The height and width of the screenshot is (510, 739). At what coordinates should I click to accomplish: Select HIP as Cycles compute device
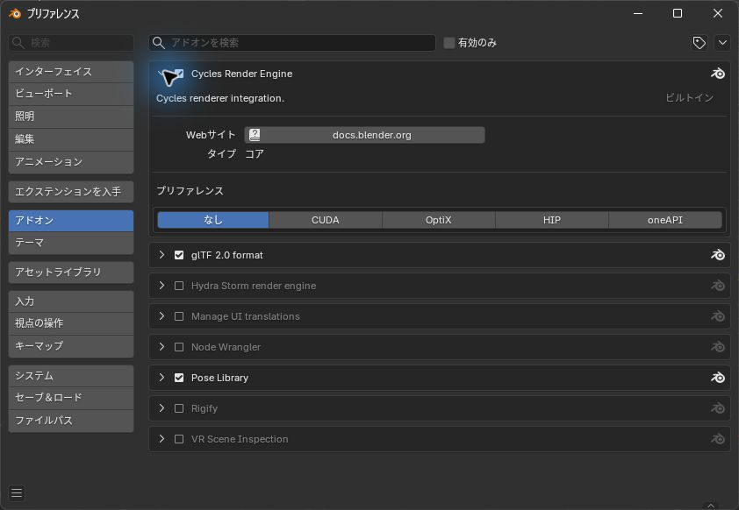pyautogui.click(x=551, y=220)
